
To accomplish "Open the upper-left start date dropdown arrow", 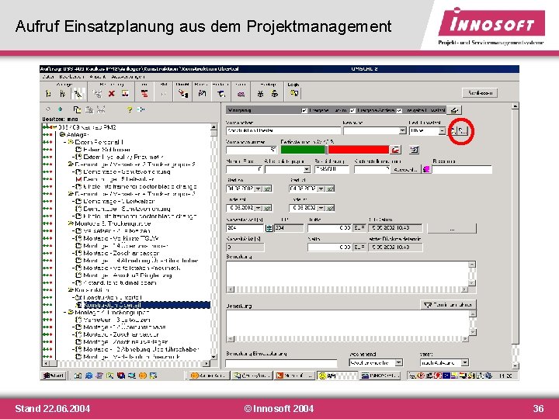I will (x=258, y=189).
